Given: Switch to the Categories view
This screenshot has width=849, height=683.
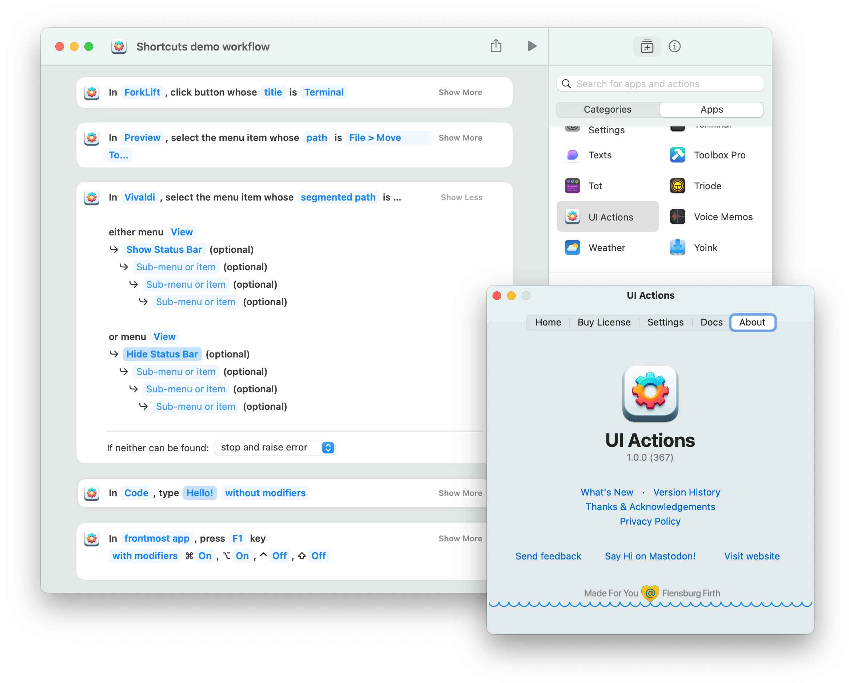Looking at the screenshot, I should (x=607, y=109).
